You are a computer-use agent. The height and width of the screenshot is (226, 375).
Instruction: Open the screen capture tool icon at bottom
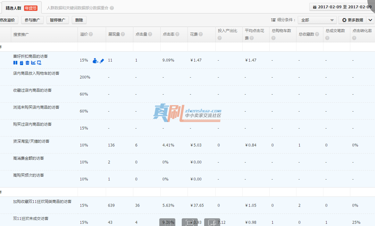coord(190,222)
